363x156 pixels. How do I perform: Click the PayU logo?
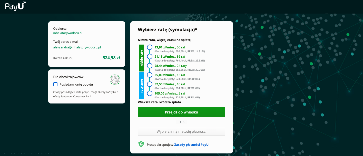15,6
